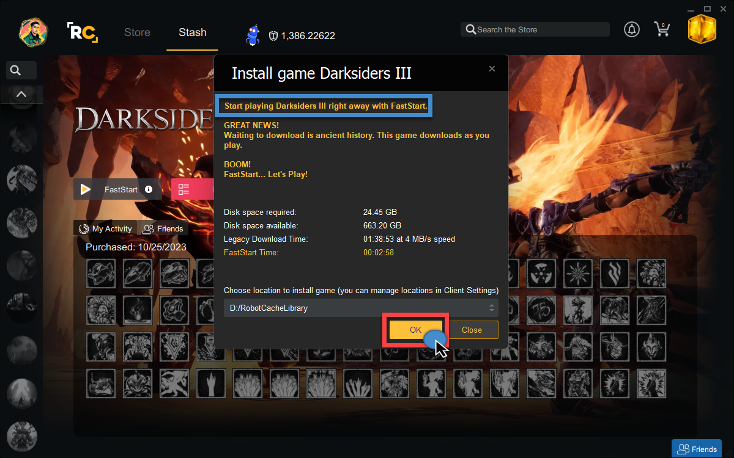Select the My Activity tab
734x458 pixels.
click(105, 228)
